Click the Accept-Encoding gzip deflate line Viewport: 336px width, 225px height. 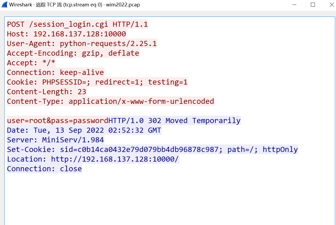73,53
